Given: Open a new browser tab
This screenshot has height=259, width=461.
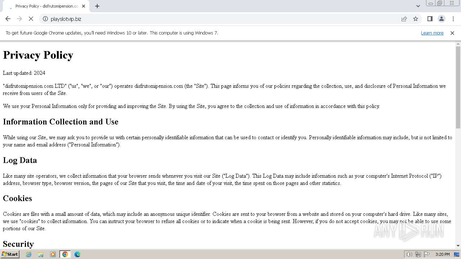Looking at the screenshot, I should [x=97, y=6].
